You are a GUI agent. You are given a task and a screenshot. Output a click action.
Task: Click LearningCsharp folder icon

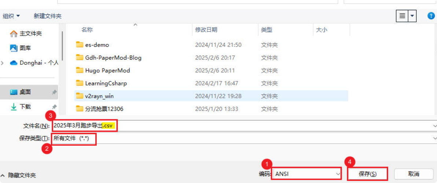pos(80,83)
